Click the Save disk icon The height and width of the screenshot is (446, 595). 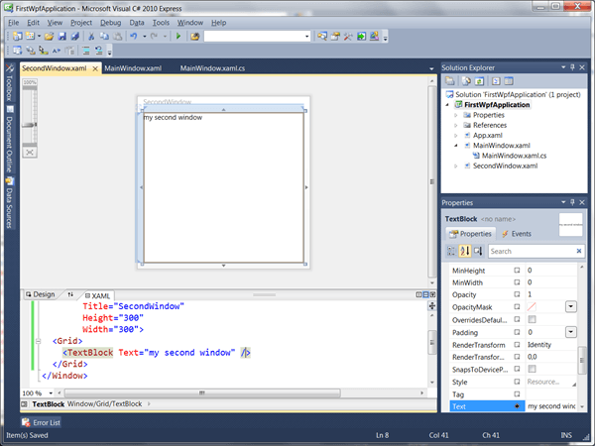point(61,37)
